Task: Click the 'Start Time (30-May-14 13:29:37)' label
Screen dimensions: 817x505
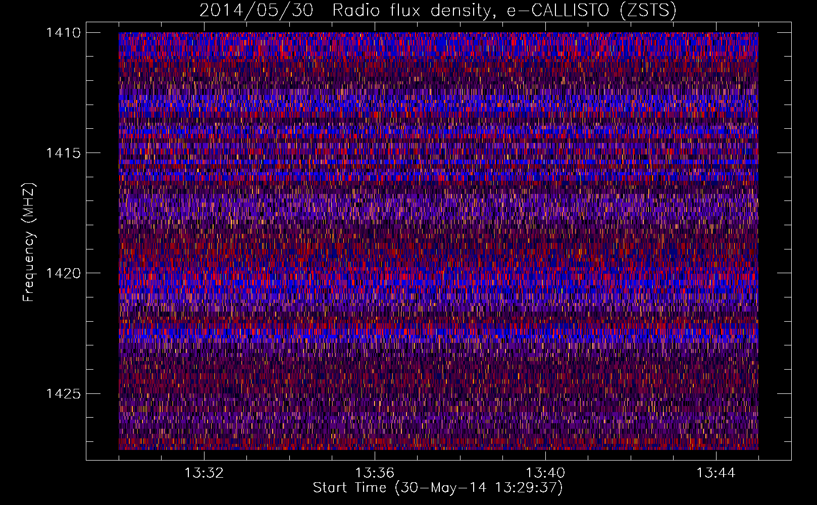Action: tap(438, 488)
